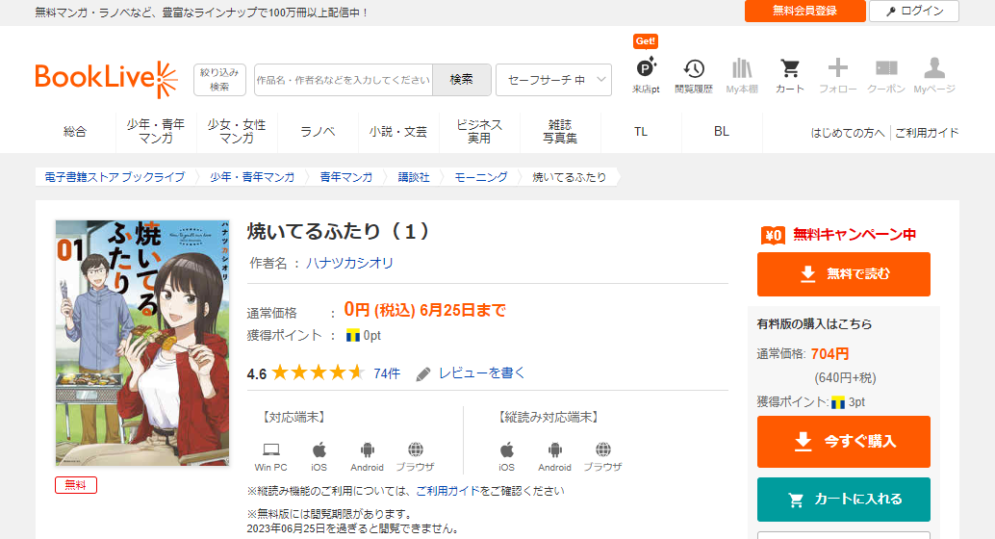Open the カート shopping cart icon
Image resolution: width=995 pixels, height=539 pixels.
coord(790,69)
